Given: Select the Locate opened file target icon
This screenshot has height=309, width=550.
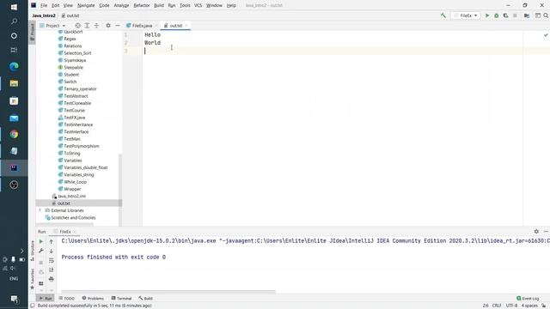Looking at the screenshot, I should click(x=77, y=26).
